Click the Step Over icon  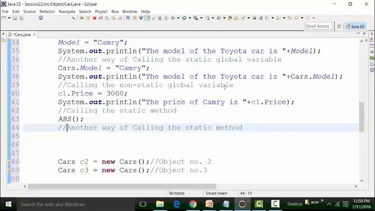click(113, 18)
